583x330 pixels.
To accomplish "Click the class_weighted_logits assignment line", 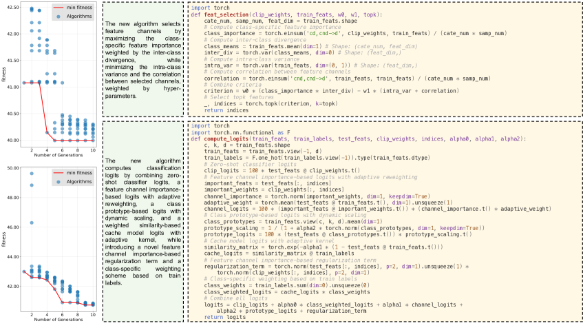I will (x=286, y=291).
